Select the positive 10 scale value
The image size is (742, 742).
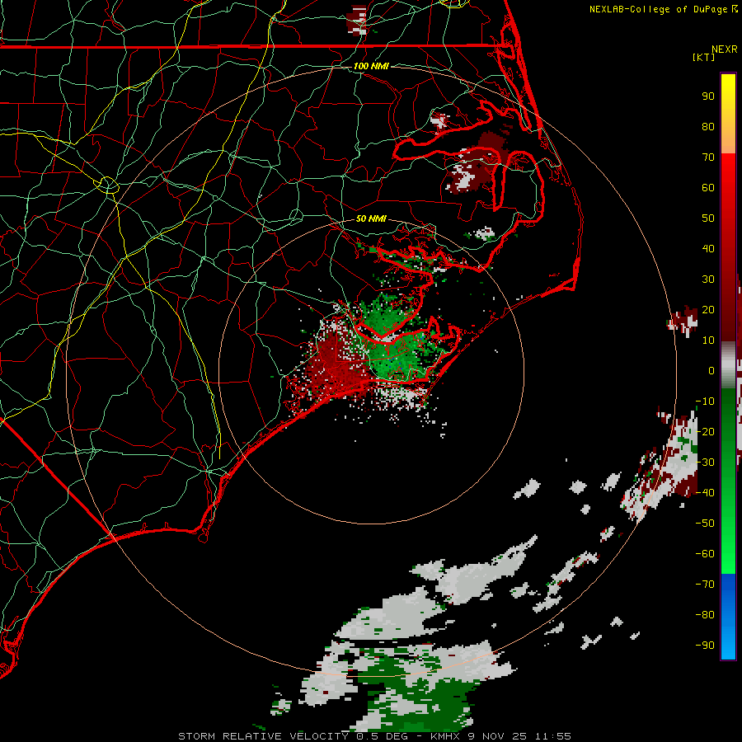pyautogui.click(x=708, y=340)
